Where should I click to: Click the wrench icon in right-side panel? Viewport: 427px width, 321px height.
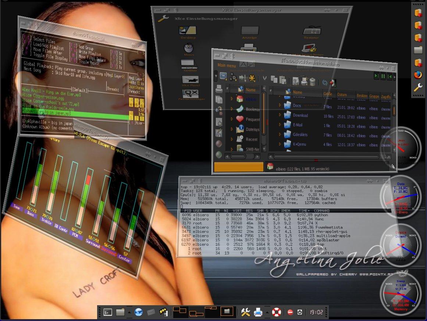(x=418, y=87)
